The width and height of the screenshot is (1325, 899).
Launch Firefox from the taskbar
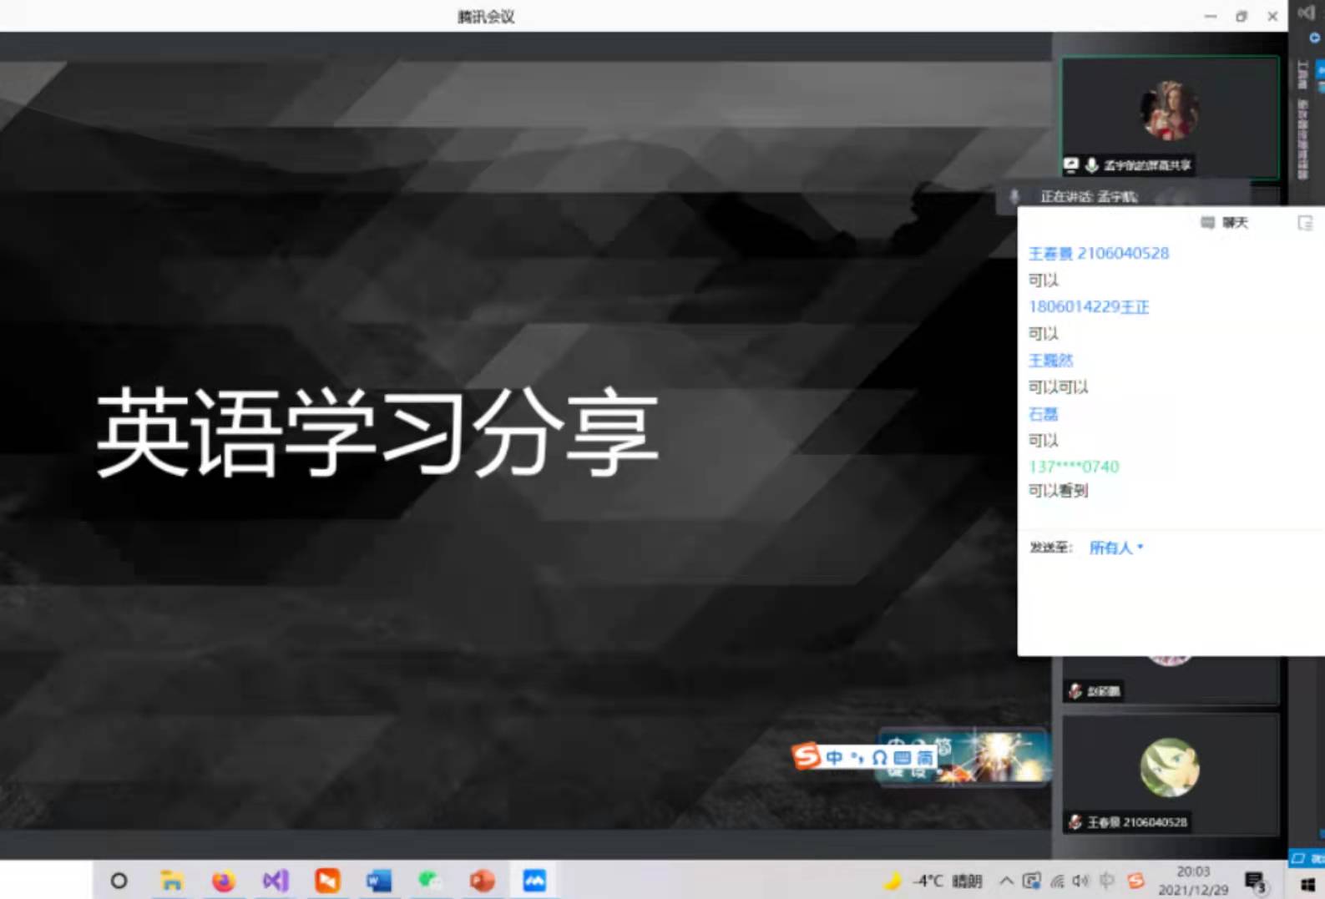(x=223, y=881)
